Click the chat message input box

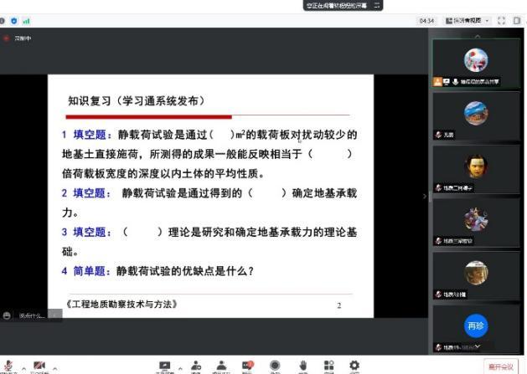31,315
